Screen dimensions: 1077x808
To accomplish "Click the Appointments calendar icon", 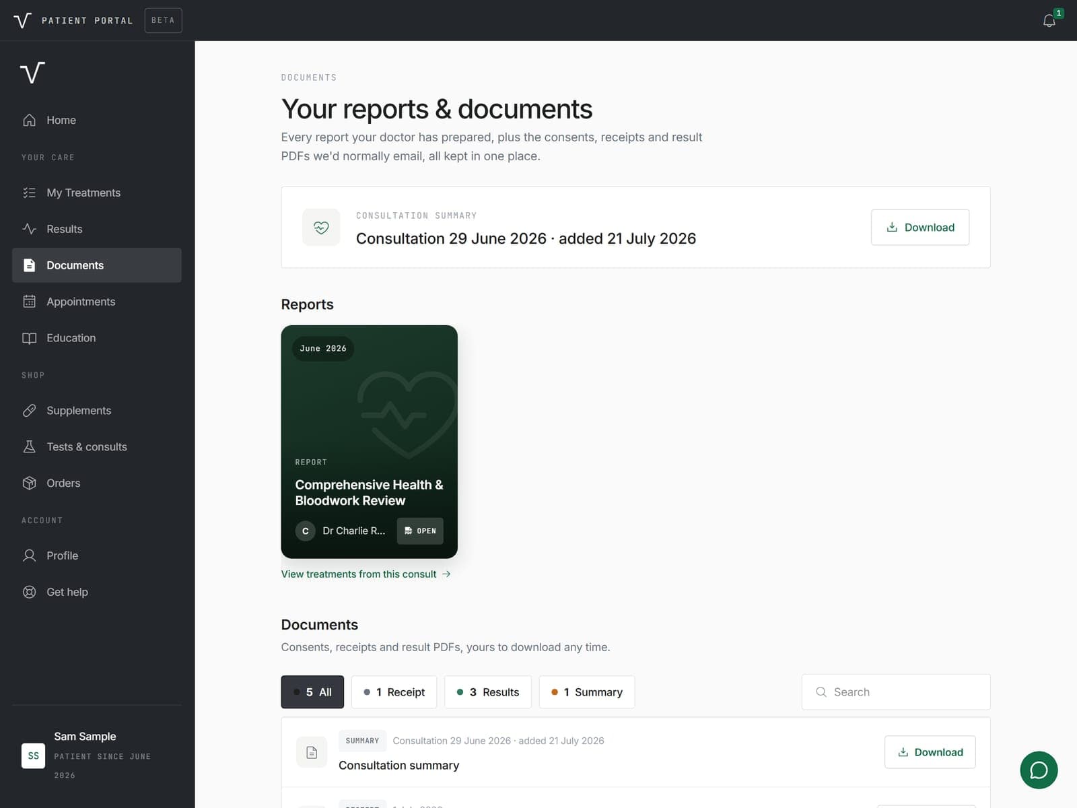I will coord(29,302).
